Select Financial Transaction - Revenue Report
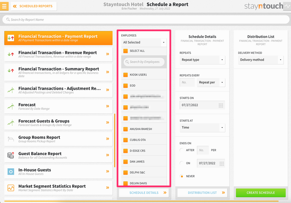Screen dimensions: 291x203 click(x=59, y=54)
